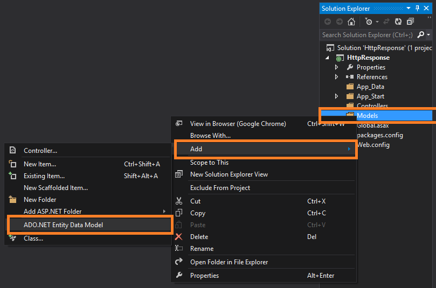436x288 pixels.
Task: Open the Solution Explorer search options dropdown
Action: coord(428,35)
